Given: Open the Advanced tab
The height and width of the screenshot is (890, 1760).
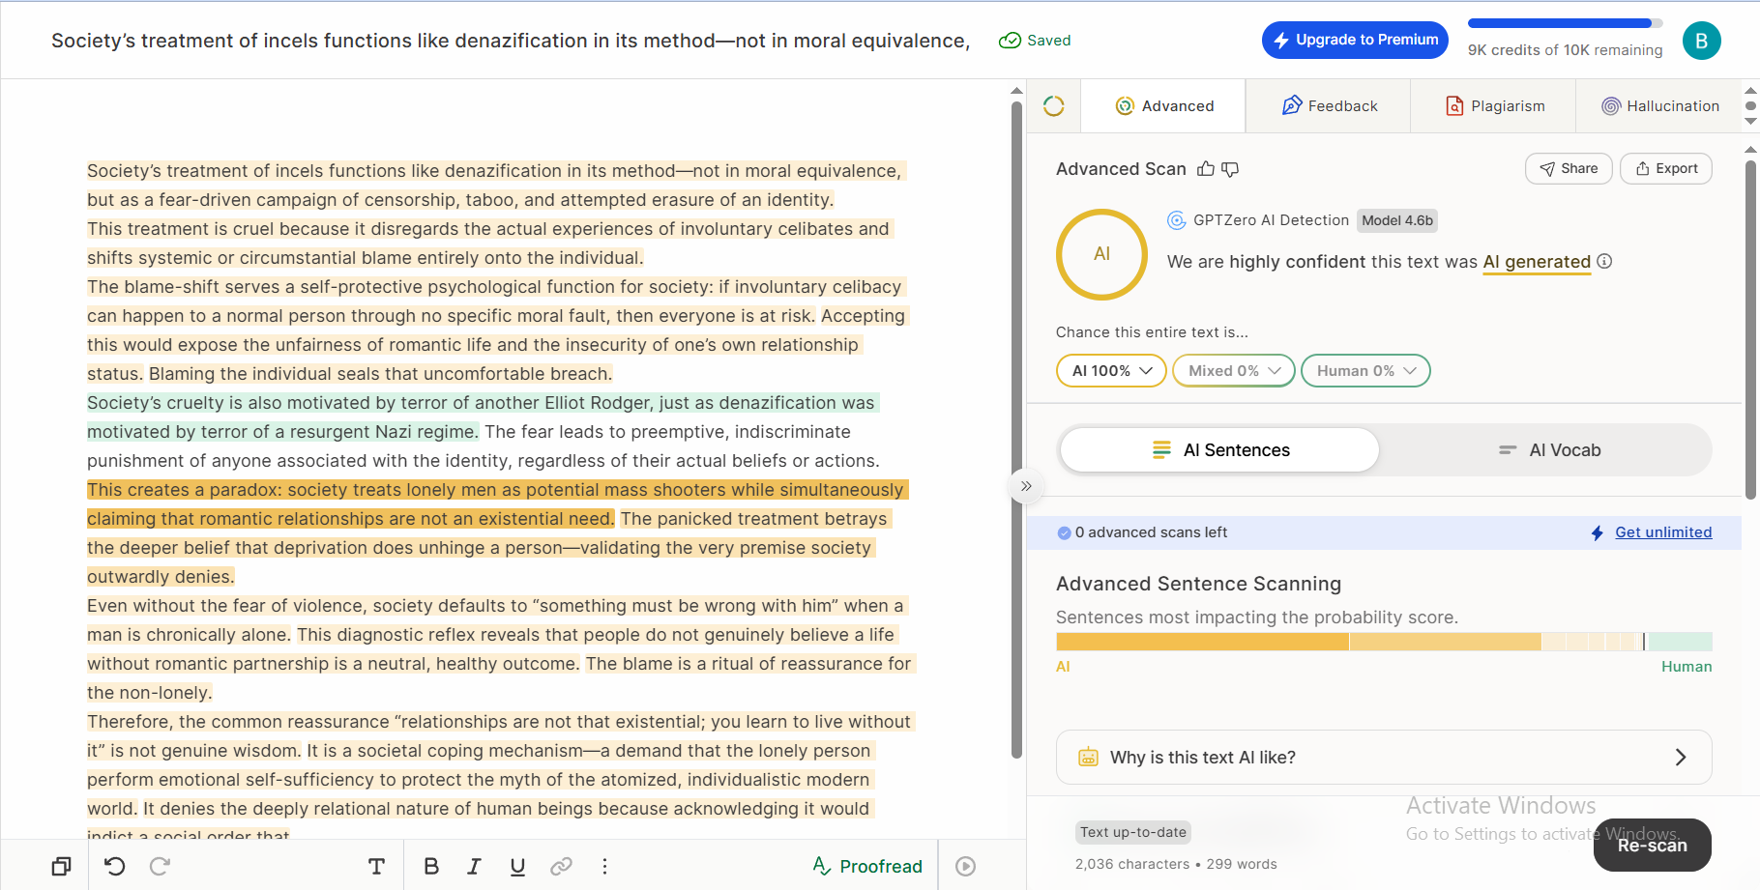Looking at the screenshot, I should pos(1164,106).
